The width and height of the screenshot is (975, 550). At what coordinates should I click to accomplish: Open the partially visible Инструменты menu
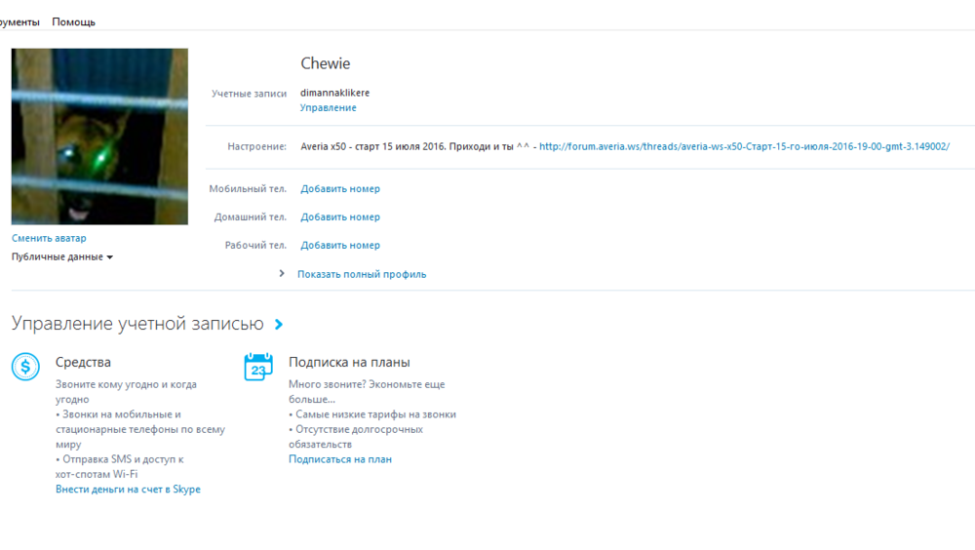pyautogui.click(x=19, y=21)
